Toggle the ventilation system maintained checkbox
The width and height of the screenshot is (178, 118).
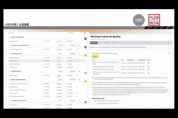92,78
